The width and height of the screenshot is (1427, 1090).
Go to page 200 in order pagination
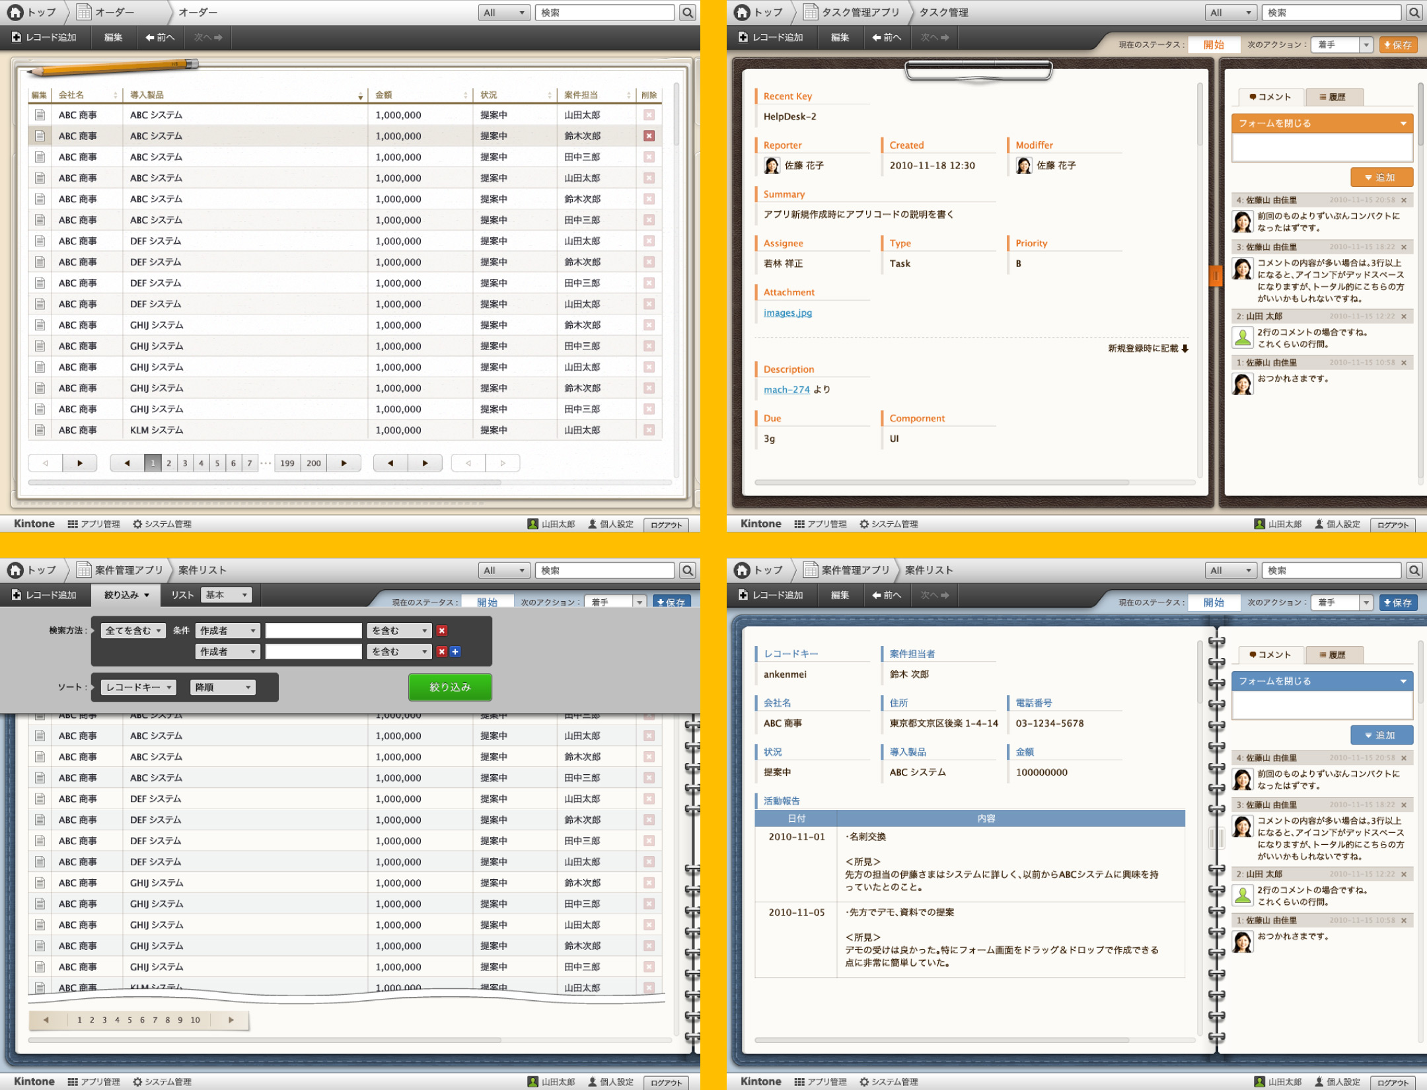[314, 463]
